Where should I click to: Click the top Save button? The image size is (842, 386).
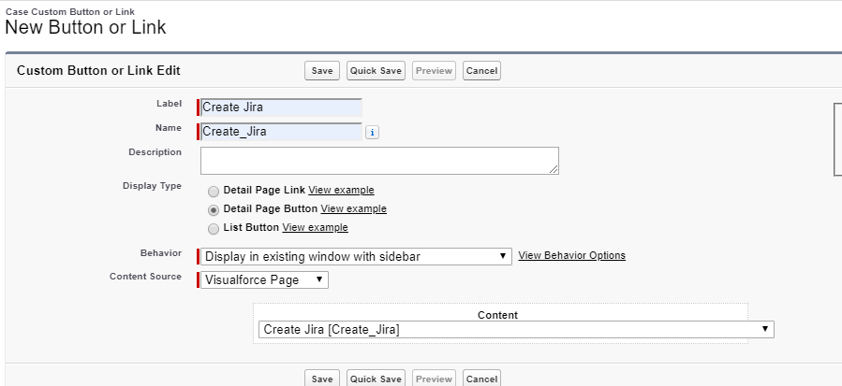tap(322, 71)
